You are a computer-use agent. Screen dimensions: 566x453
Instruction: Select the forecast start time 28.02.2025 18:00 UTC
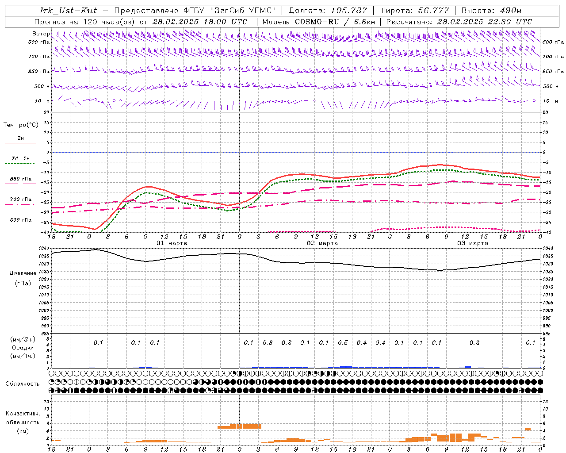(x=199, y=22)
